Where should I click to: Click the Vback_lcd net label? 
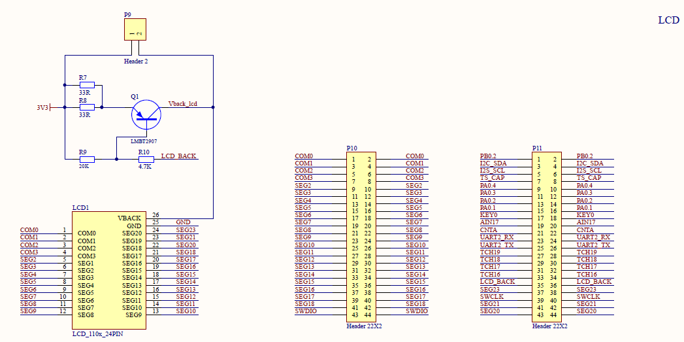tap(182, 103)
